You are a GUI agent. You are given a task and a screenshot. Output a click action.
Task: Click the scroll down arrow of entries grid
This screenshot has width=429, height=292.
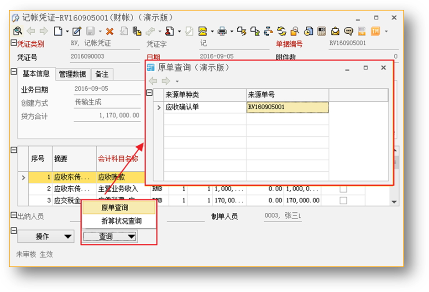tap(394, 201)
